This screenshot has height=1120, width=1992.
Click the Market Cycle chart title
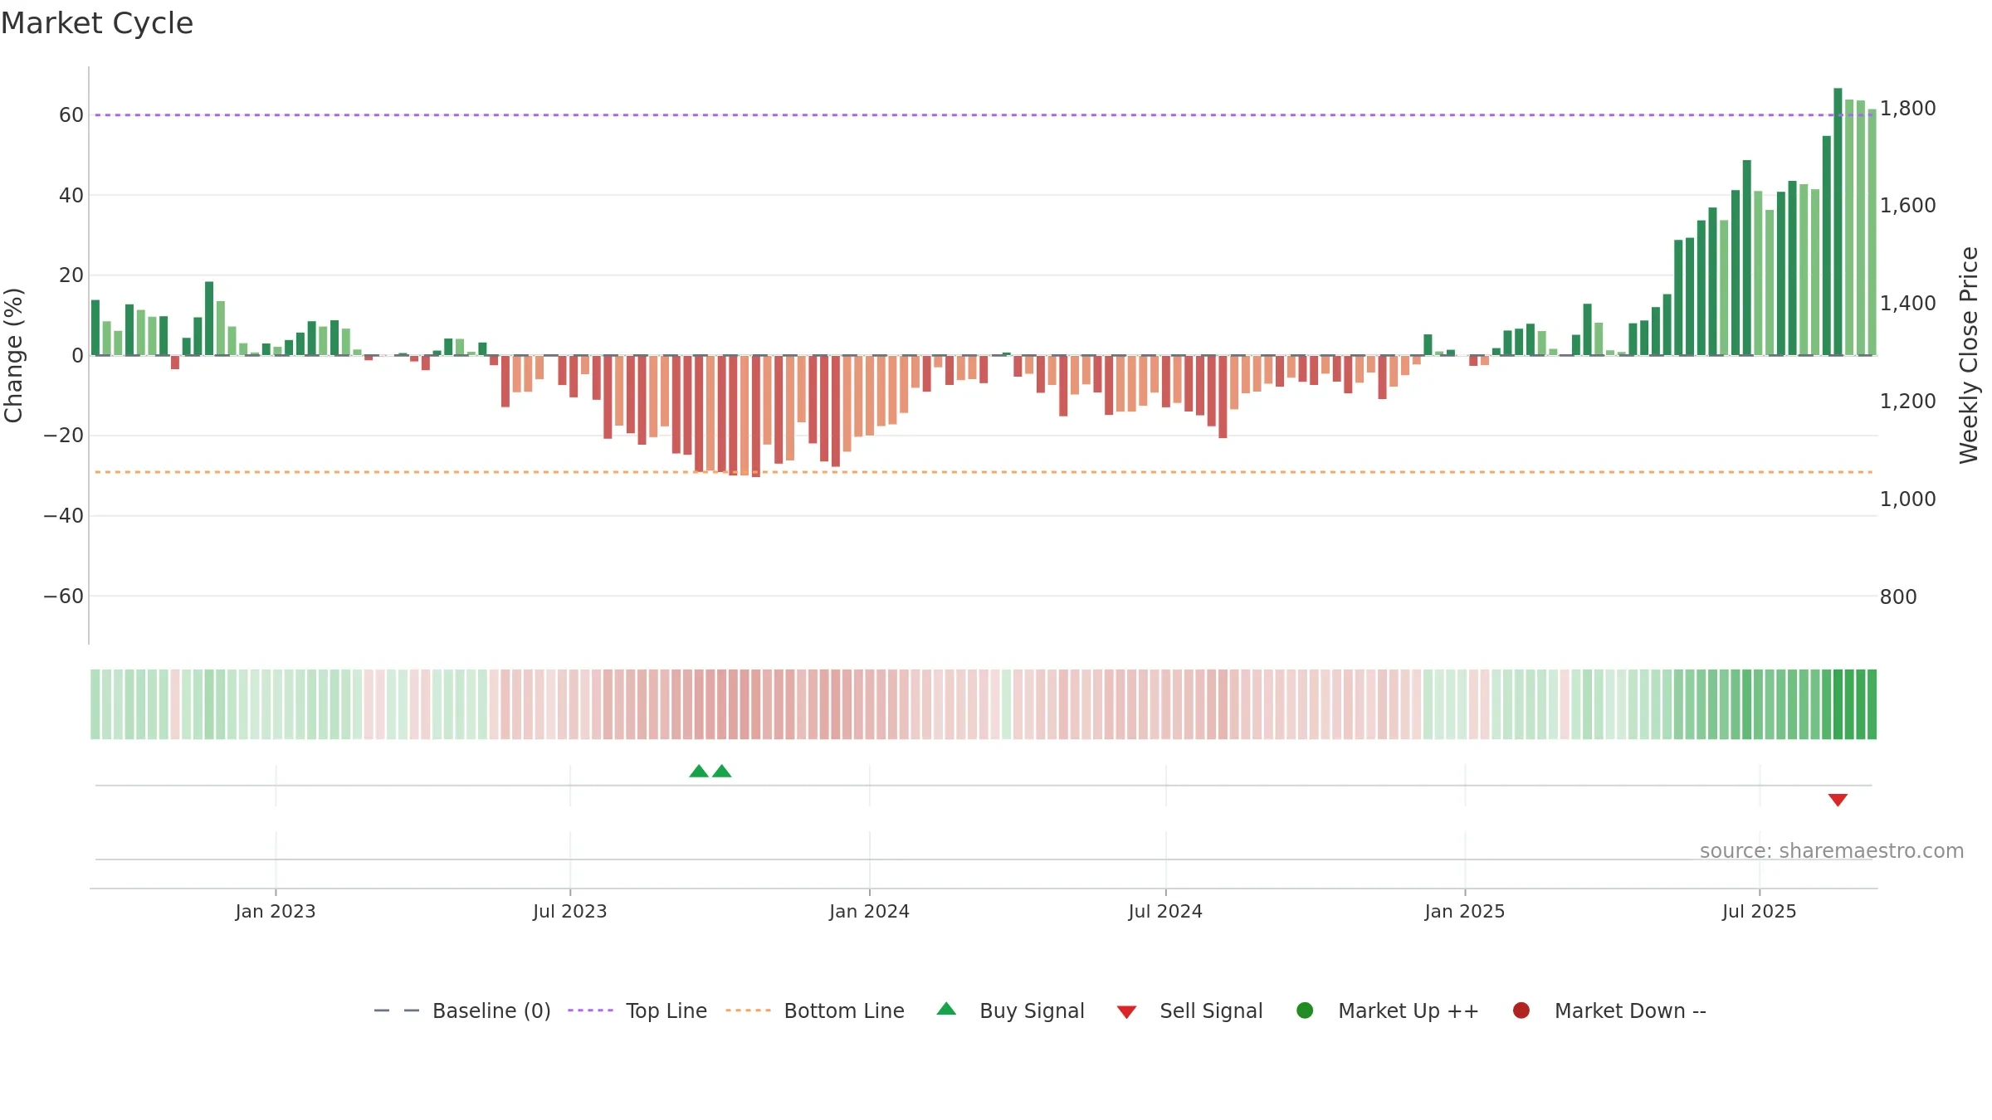click(97, 23)
